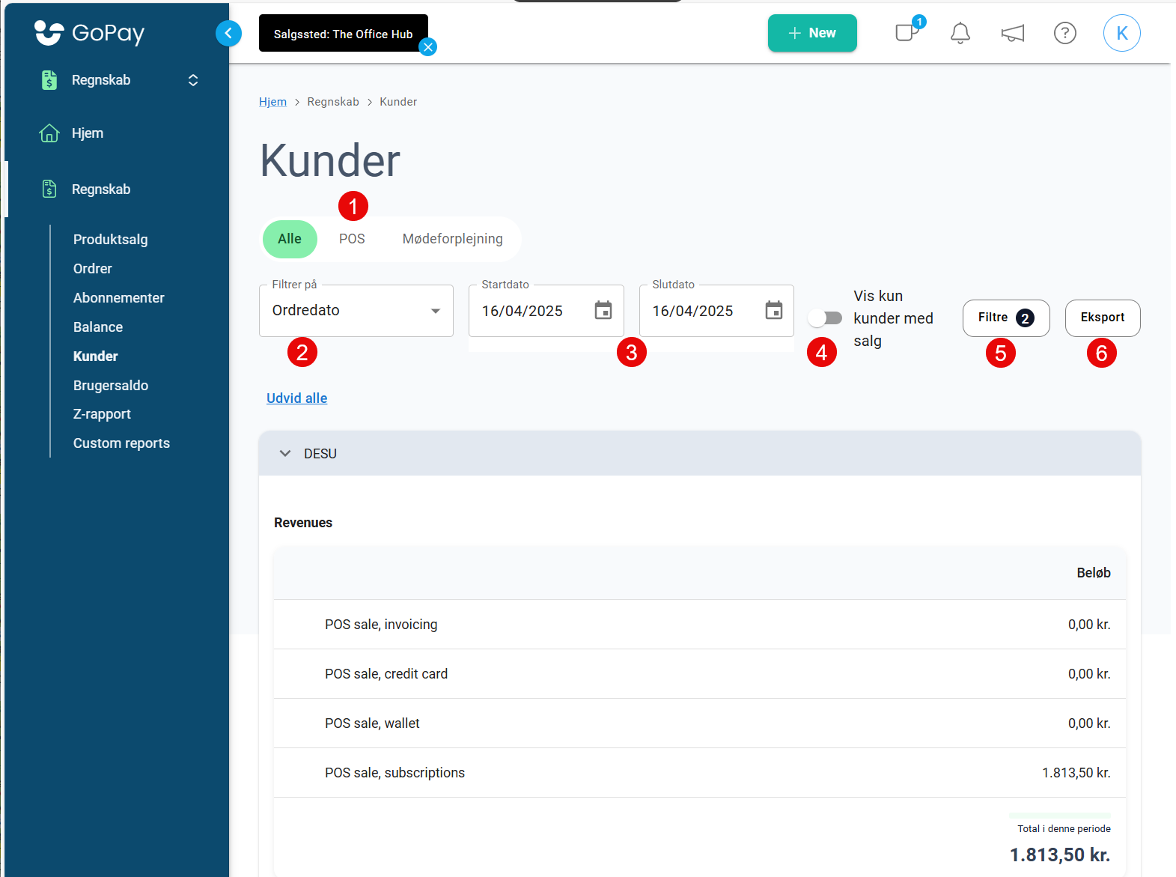The width and height of the screenshot is (1176, 877).
Task: Click the Kunder breadcrumb text
Action: [x=398, y=102]
